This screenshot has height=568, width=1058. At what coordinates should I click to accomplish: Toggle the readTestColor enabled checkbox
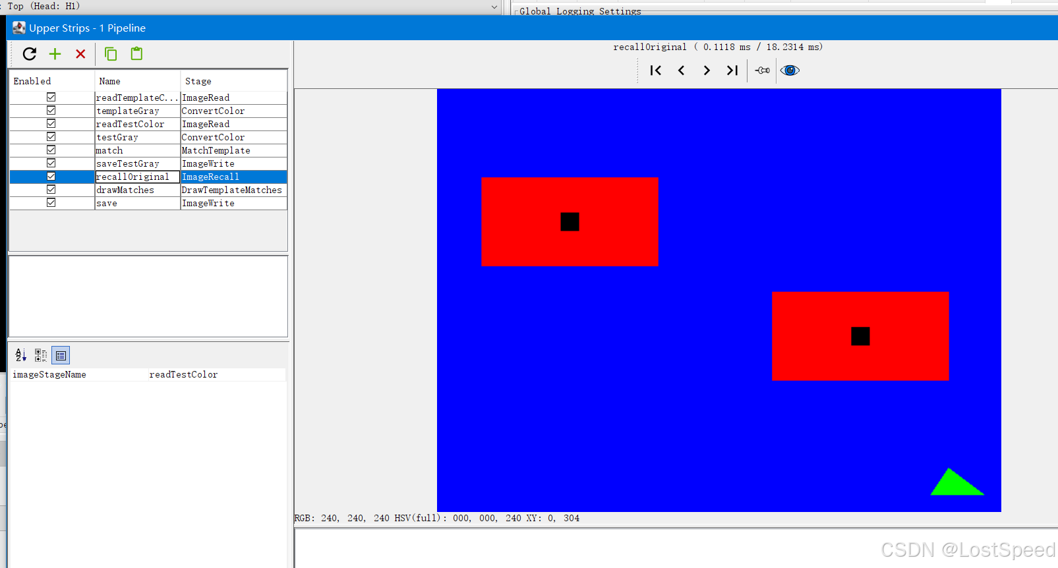[x=51, y=124]
